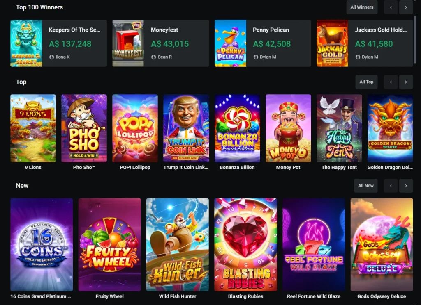Open the Bonanza Billion X-mas Edition game

coord(237,128)
